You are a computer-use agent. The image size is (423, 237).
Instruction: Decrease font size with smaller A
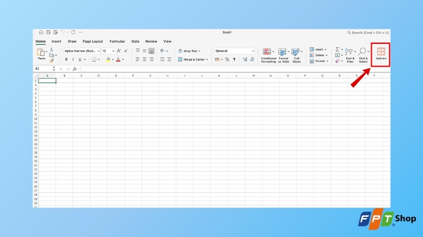126,51
